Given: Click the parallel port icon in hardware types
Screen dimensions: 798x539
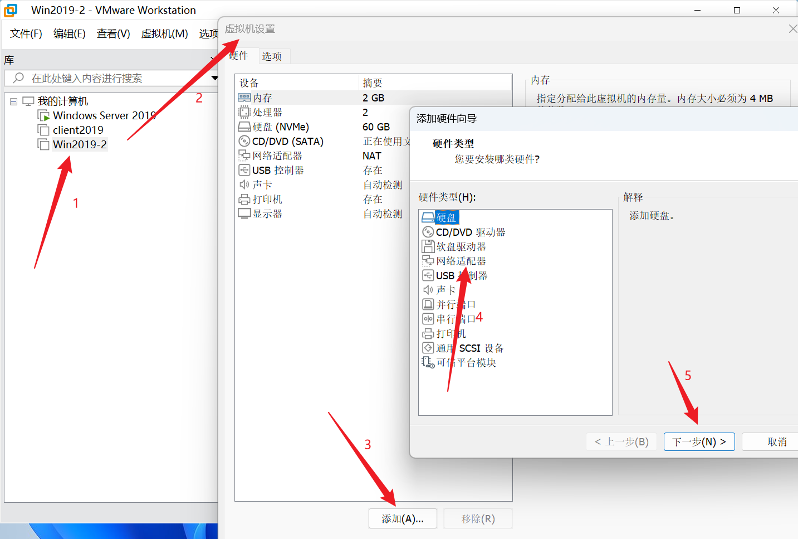Looking at the screenshot, I should coord(428,304).
